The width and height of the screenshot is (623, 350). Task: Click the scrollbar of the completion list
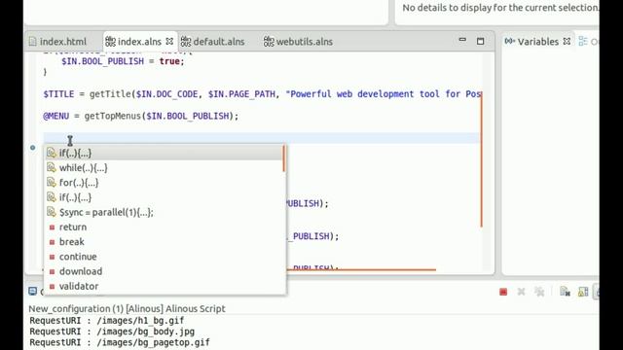(283, 158)
